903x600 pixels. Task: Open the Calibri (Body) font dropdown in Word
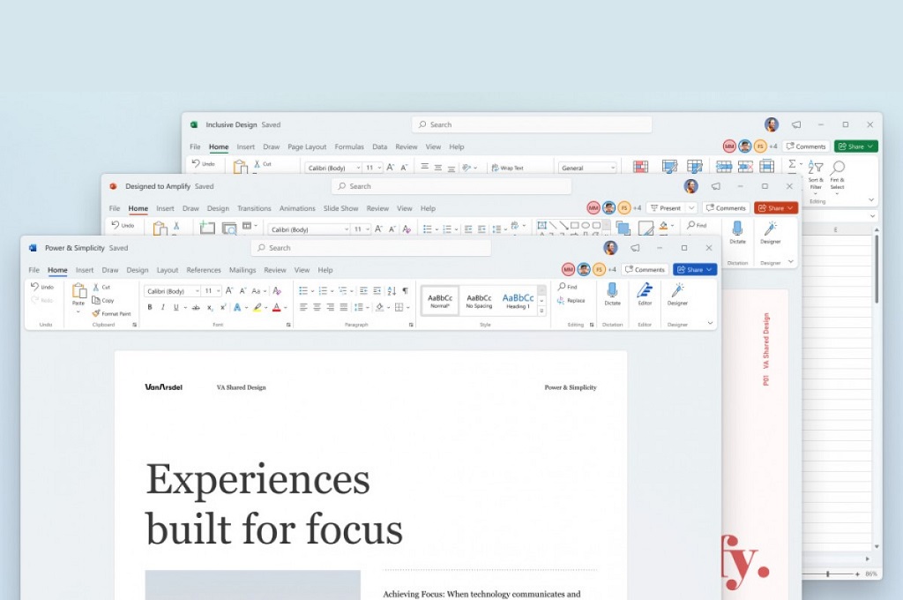click(172, 291)
